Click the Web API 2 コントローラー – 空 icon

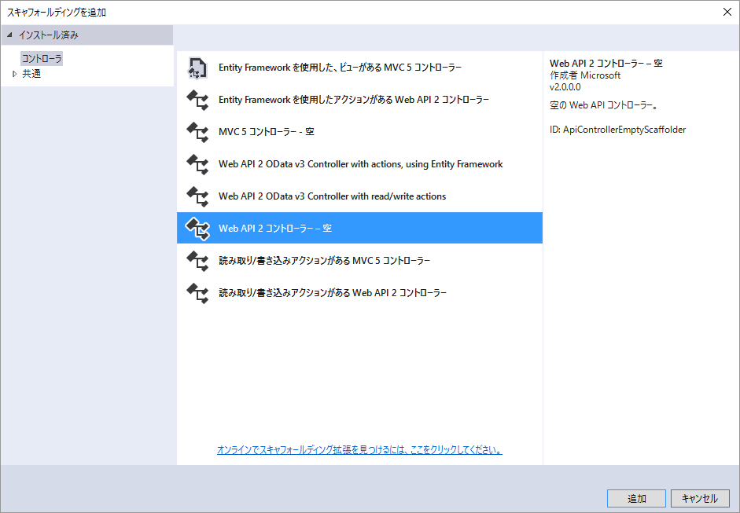coord(197,227)
